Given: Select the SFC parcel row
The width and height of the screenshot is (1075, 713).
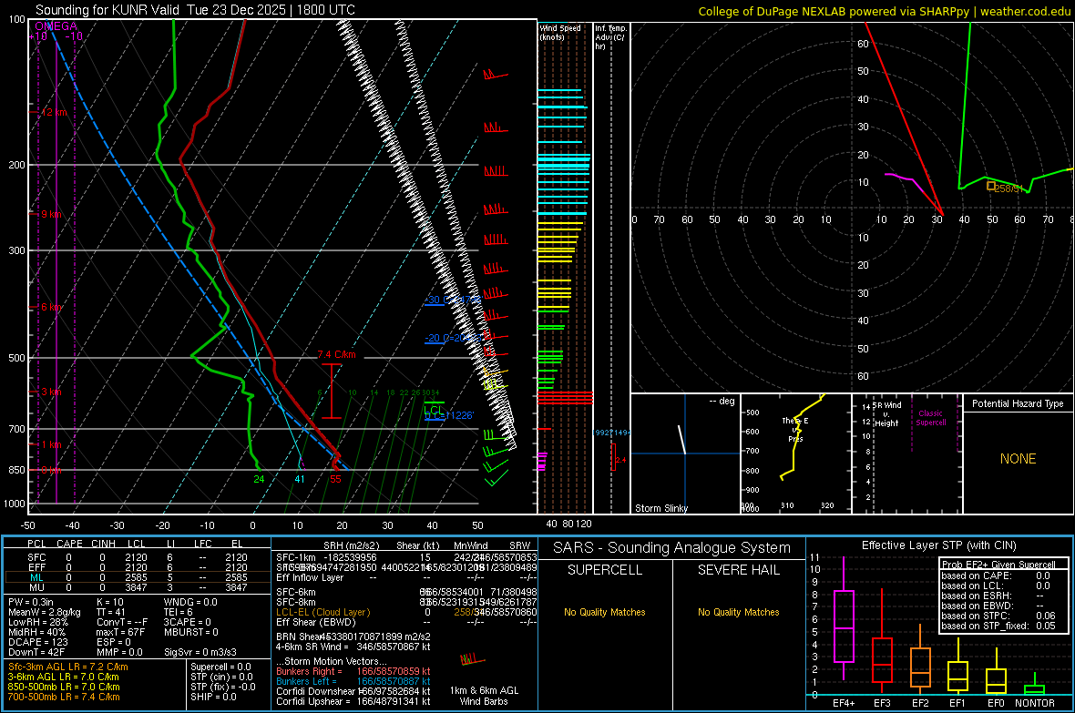Looking at the screenshot, I should 138,557.
